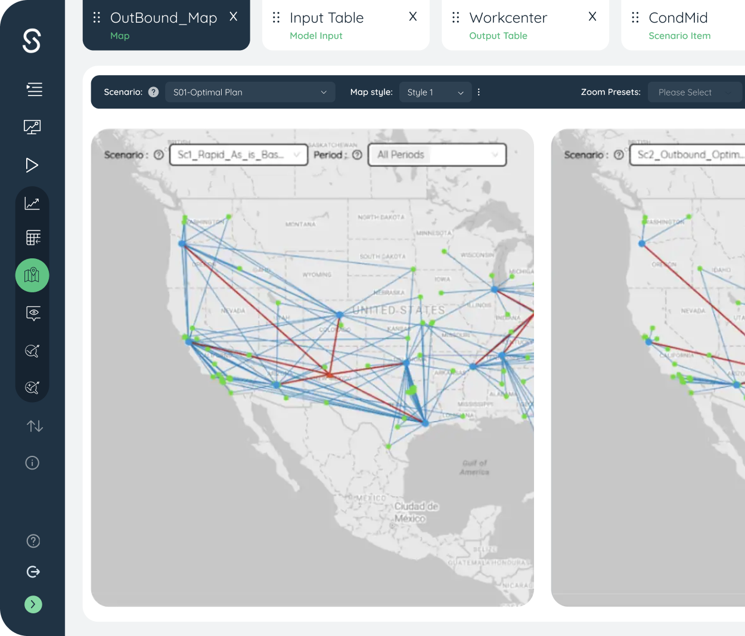Image resolution: width=745 pixels, height=636 pixels.
Task: Select the green map view icon
Action: (32, 275)
